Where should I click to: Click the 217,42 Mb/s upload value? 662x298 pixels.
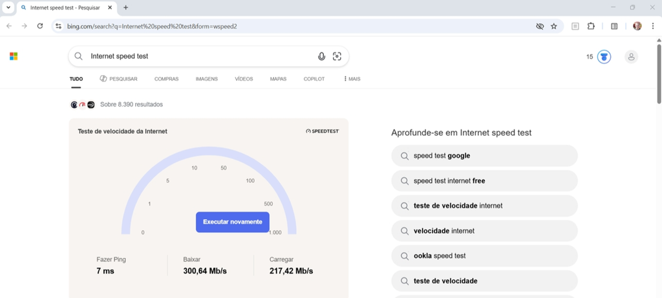coord(292,271)
